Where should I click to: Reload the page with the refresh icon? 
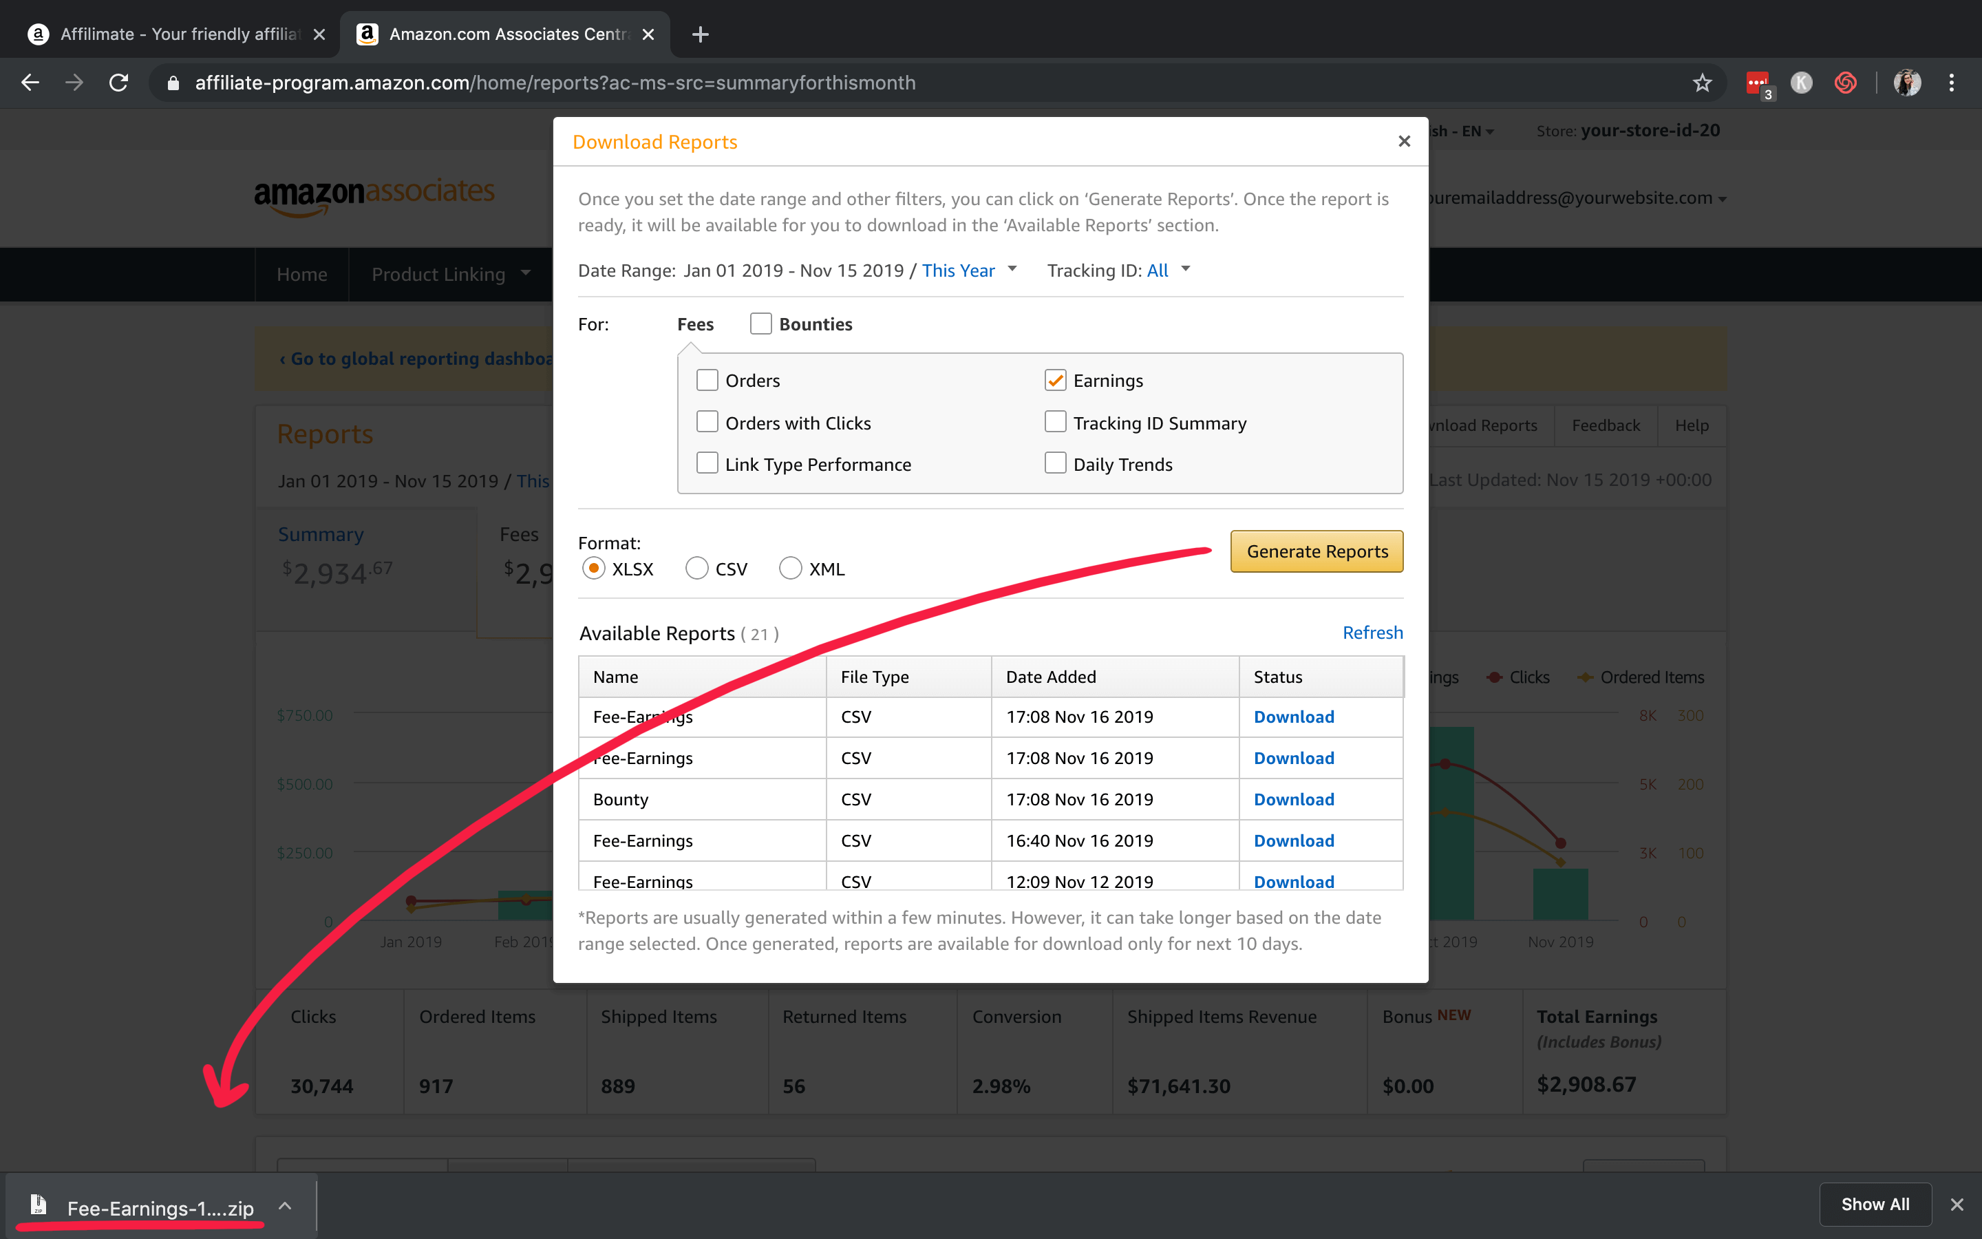coord(119,83)
